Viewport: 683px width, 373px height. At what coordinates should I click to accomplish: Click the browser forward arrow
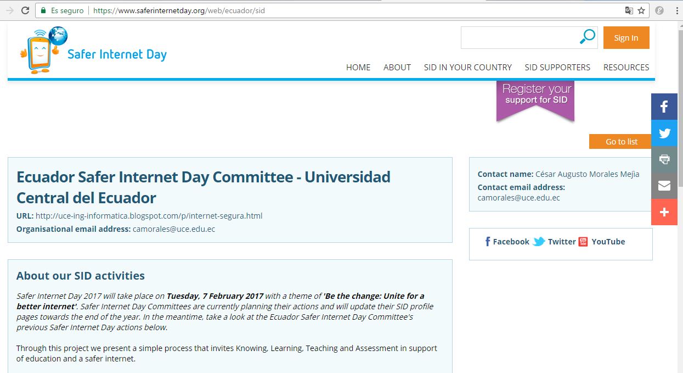[x=9, y=10]
